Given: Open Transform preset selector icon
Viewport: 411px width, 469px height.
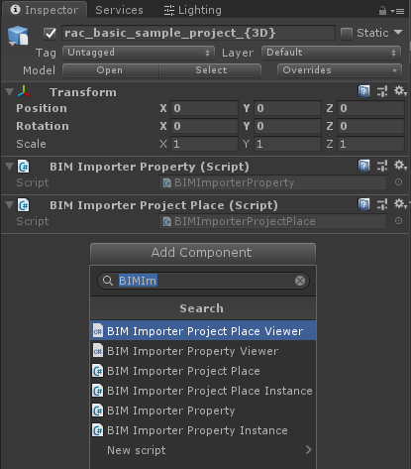Looking at the screenshot, I should (x=382, y=91).
